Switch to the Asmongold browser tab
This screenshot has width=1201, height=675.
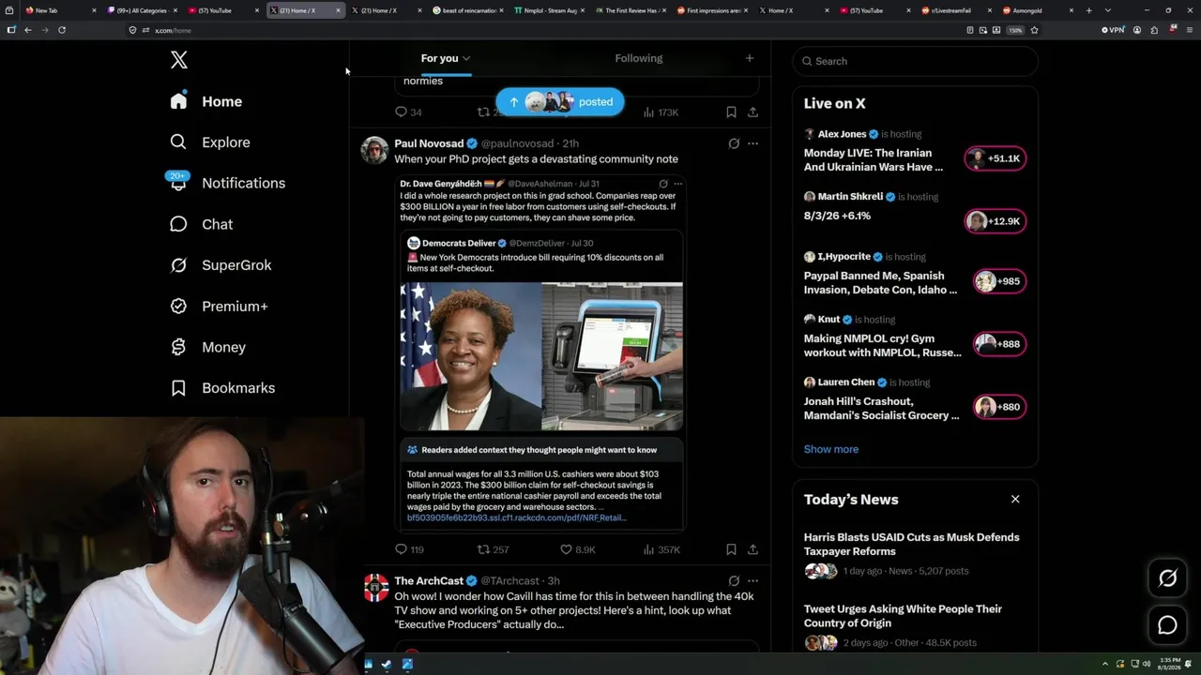[1037, 10]
